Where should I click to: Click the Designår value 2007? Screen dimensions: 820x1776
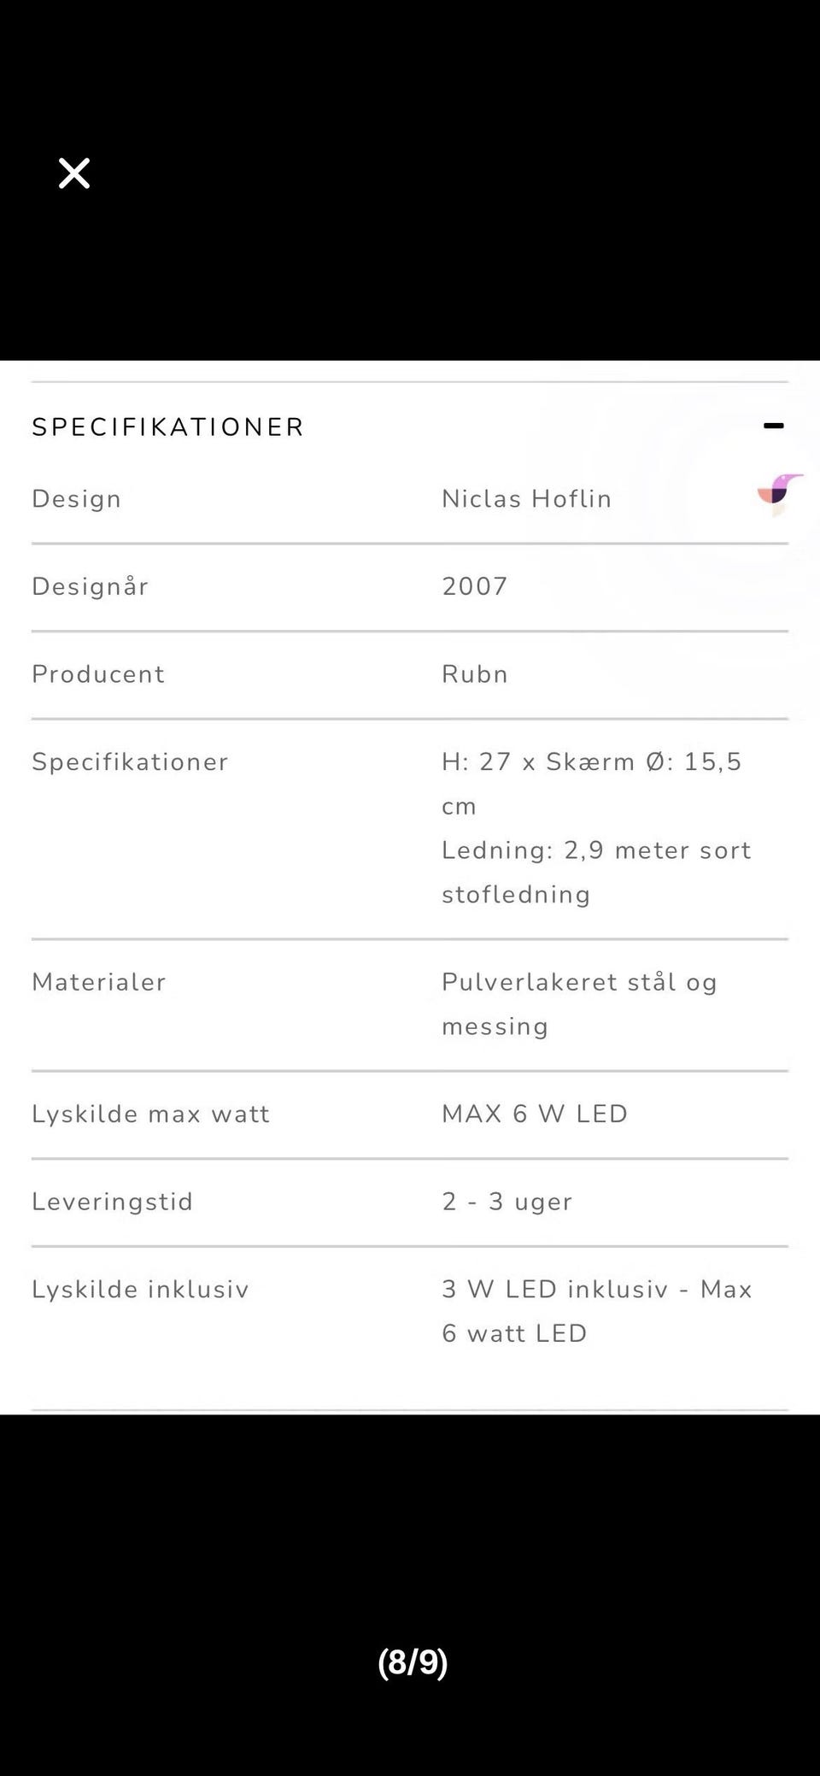pos(475,586)
